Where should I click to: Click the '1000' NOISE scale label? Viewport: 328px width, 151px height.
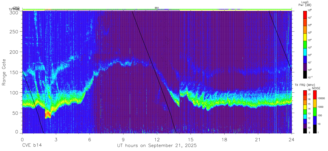click(320, 107)
